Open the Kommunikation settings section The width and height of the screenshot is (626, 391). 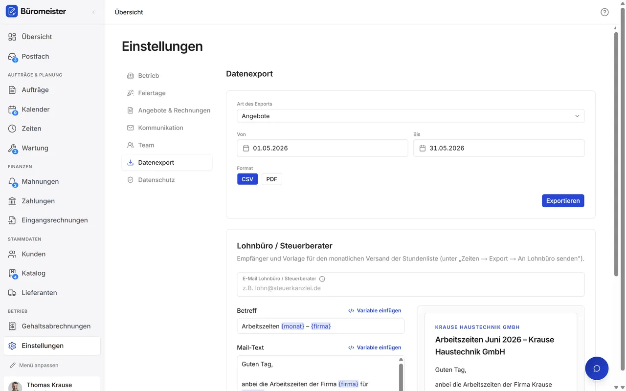(167, 128)
